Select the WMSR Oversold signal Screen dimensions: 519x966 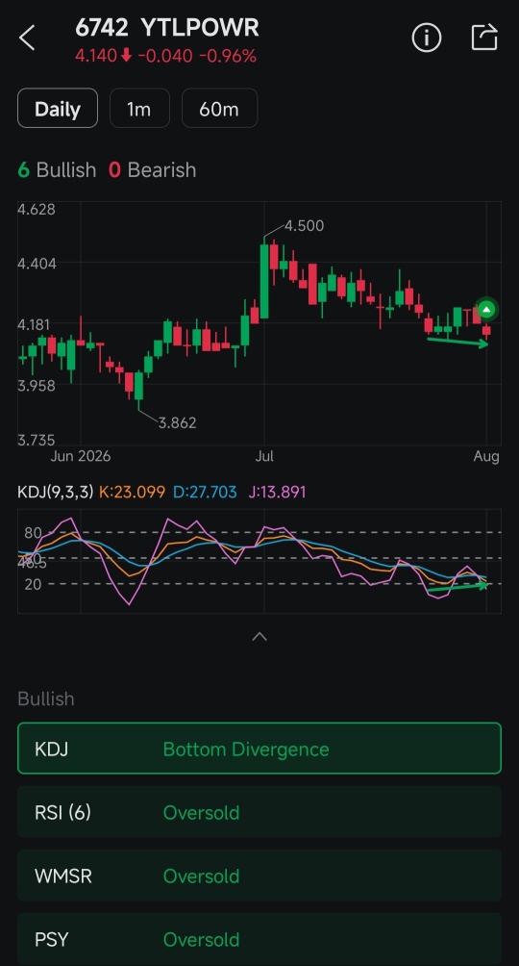[259, 876]
